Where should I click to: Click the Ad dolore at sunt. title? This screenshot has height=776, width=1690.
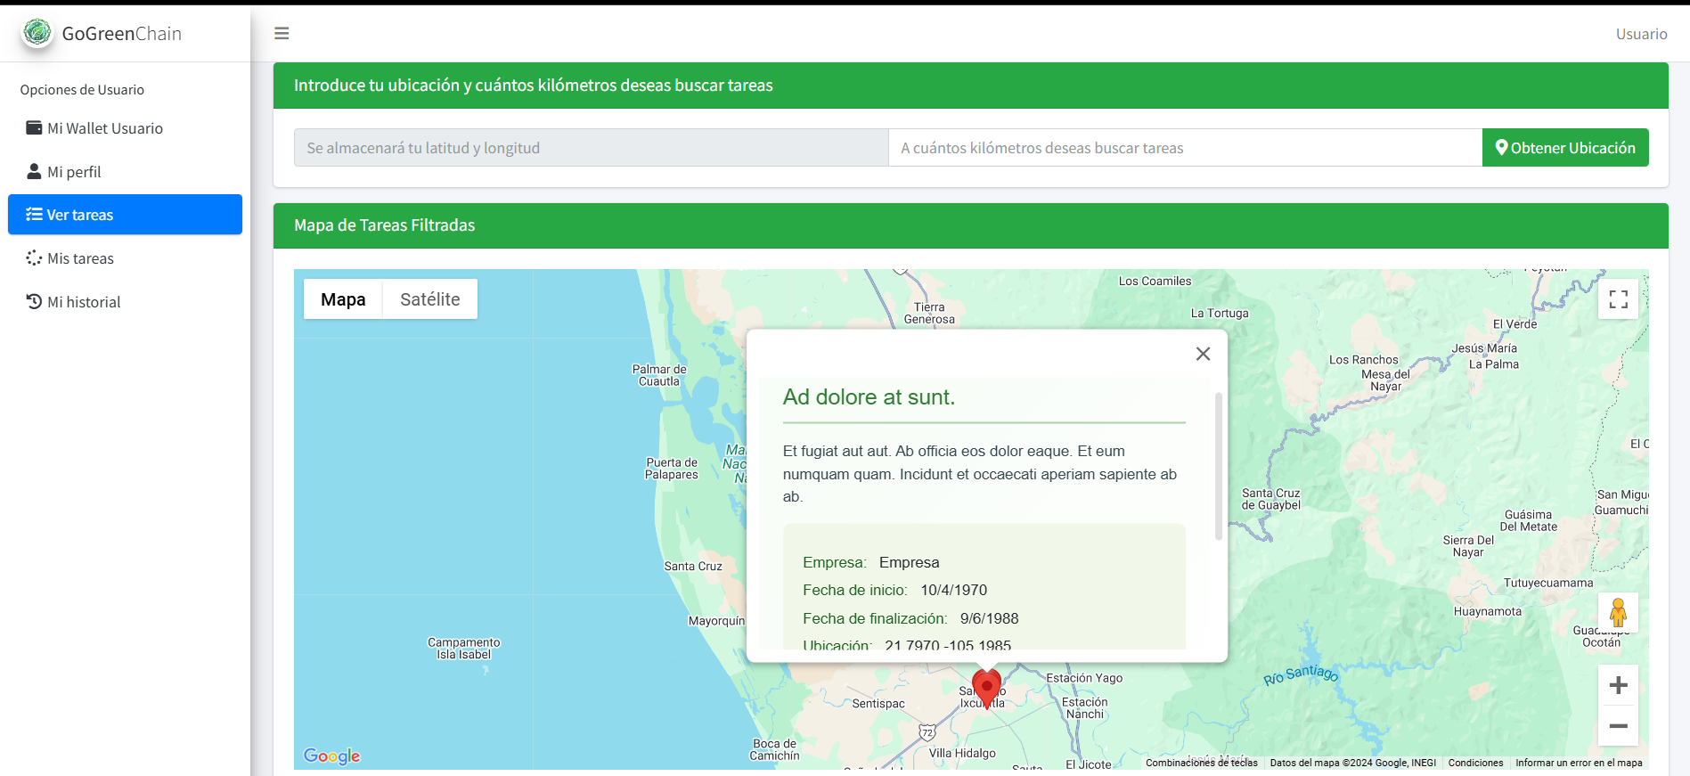[869, 397]
